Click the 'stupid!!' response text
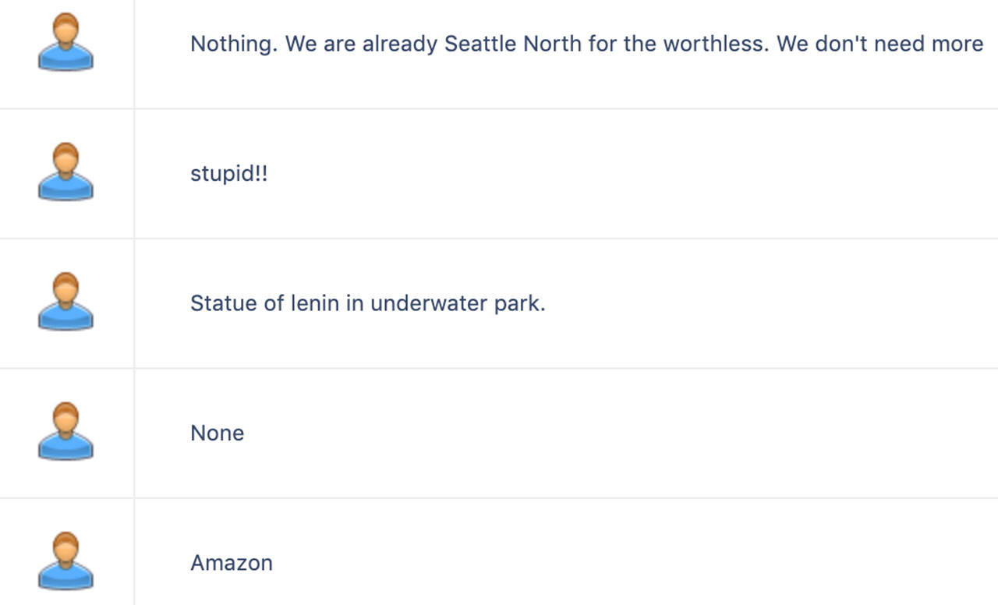This screenshot has width=998, height=605. click(x=228, y=173)
